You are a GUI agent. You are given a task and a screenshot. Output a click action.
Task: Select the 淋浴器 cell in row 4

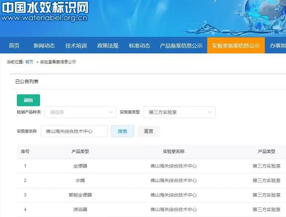click(80, 209)
